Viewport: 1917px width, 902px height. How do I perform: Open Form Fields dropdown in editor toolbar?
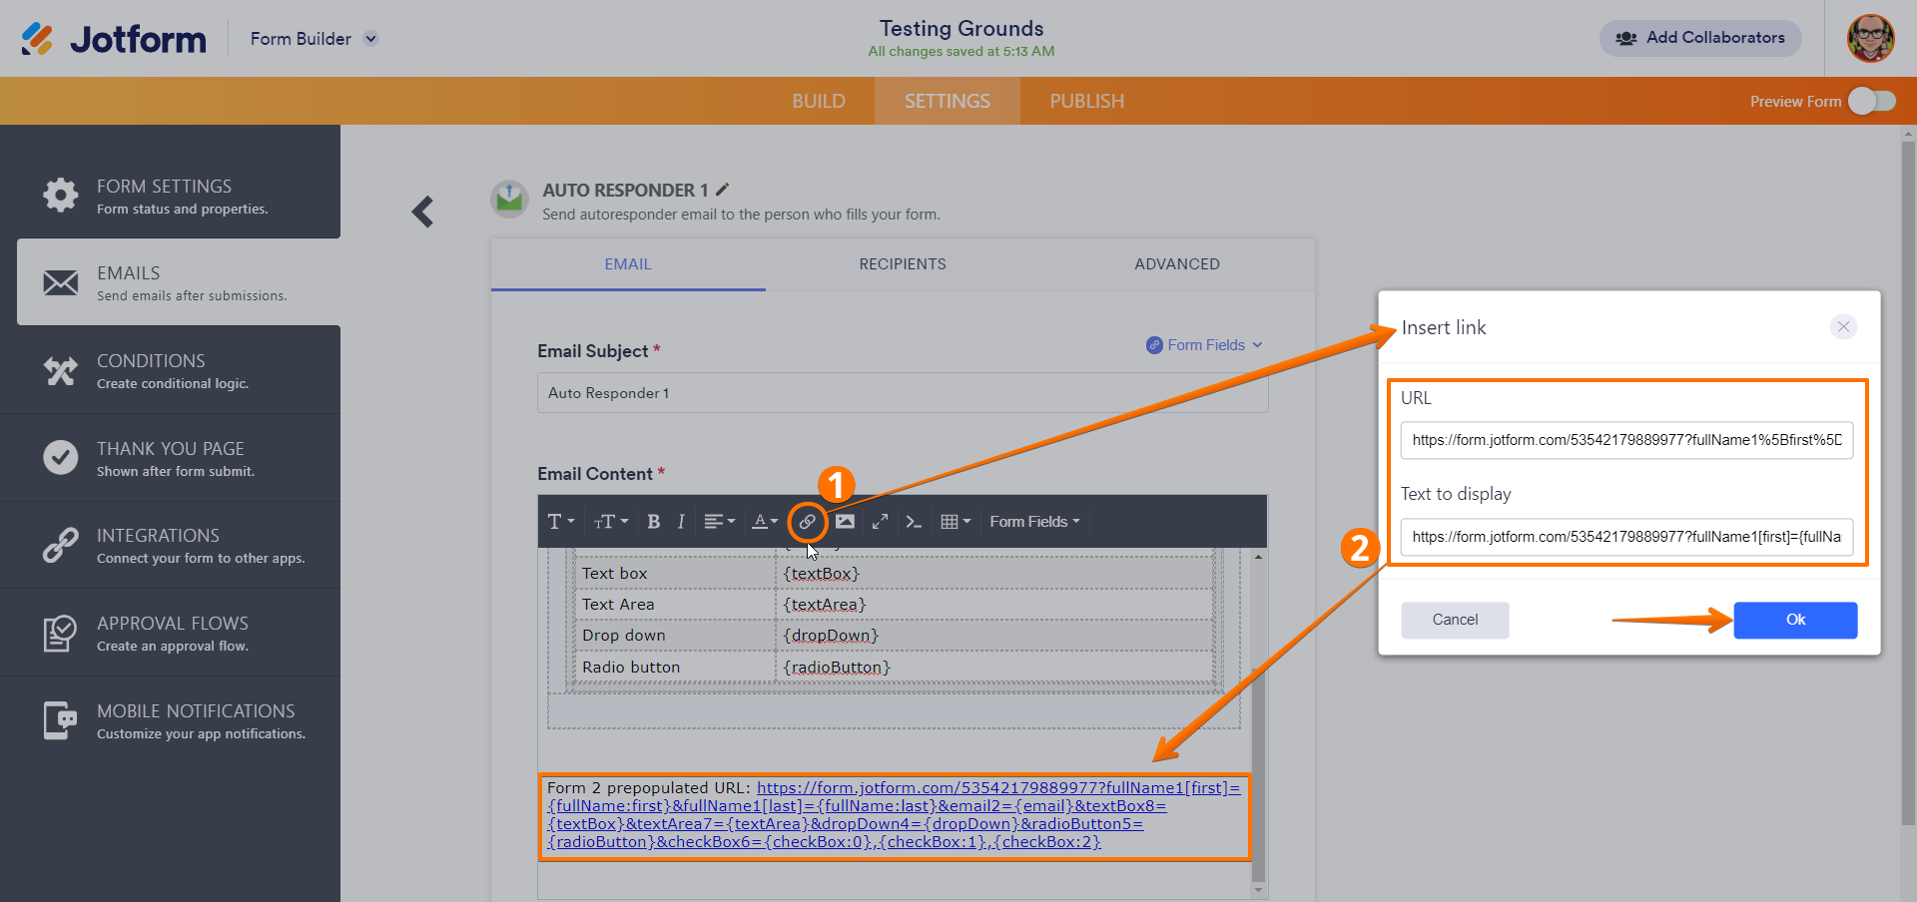click(x=1034, y=522)
